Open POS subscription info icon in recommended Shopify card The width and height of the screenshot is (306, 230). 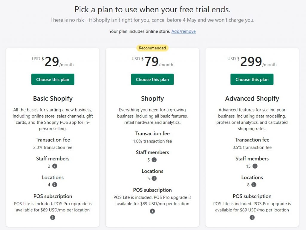[x=152, y=211]
